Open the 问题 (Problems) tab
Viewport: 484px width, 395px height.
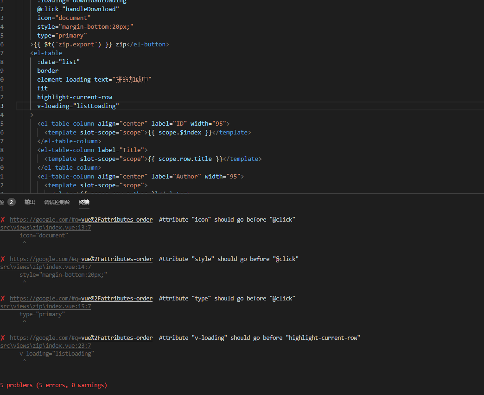pos(3,202)
